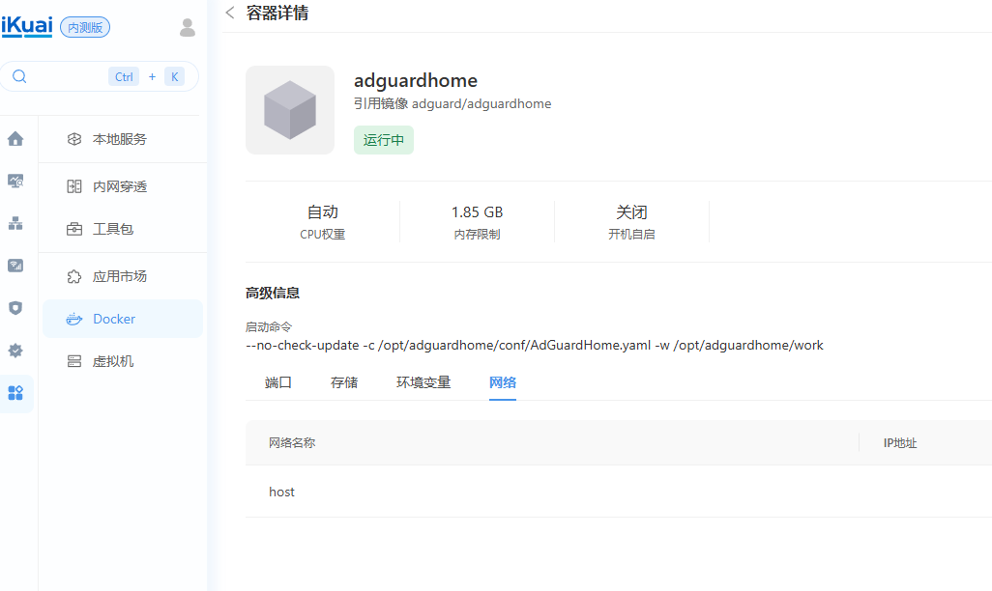Go back using the arrow beside 容器详情
Viewport: 992px width, 591px height.
[230, 13]
